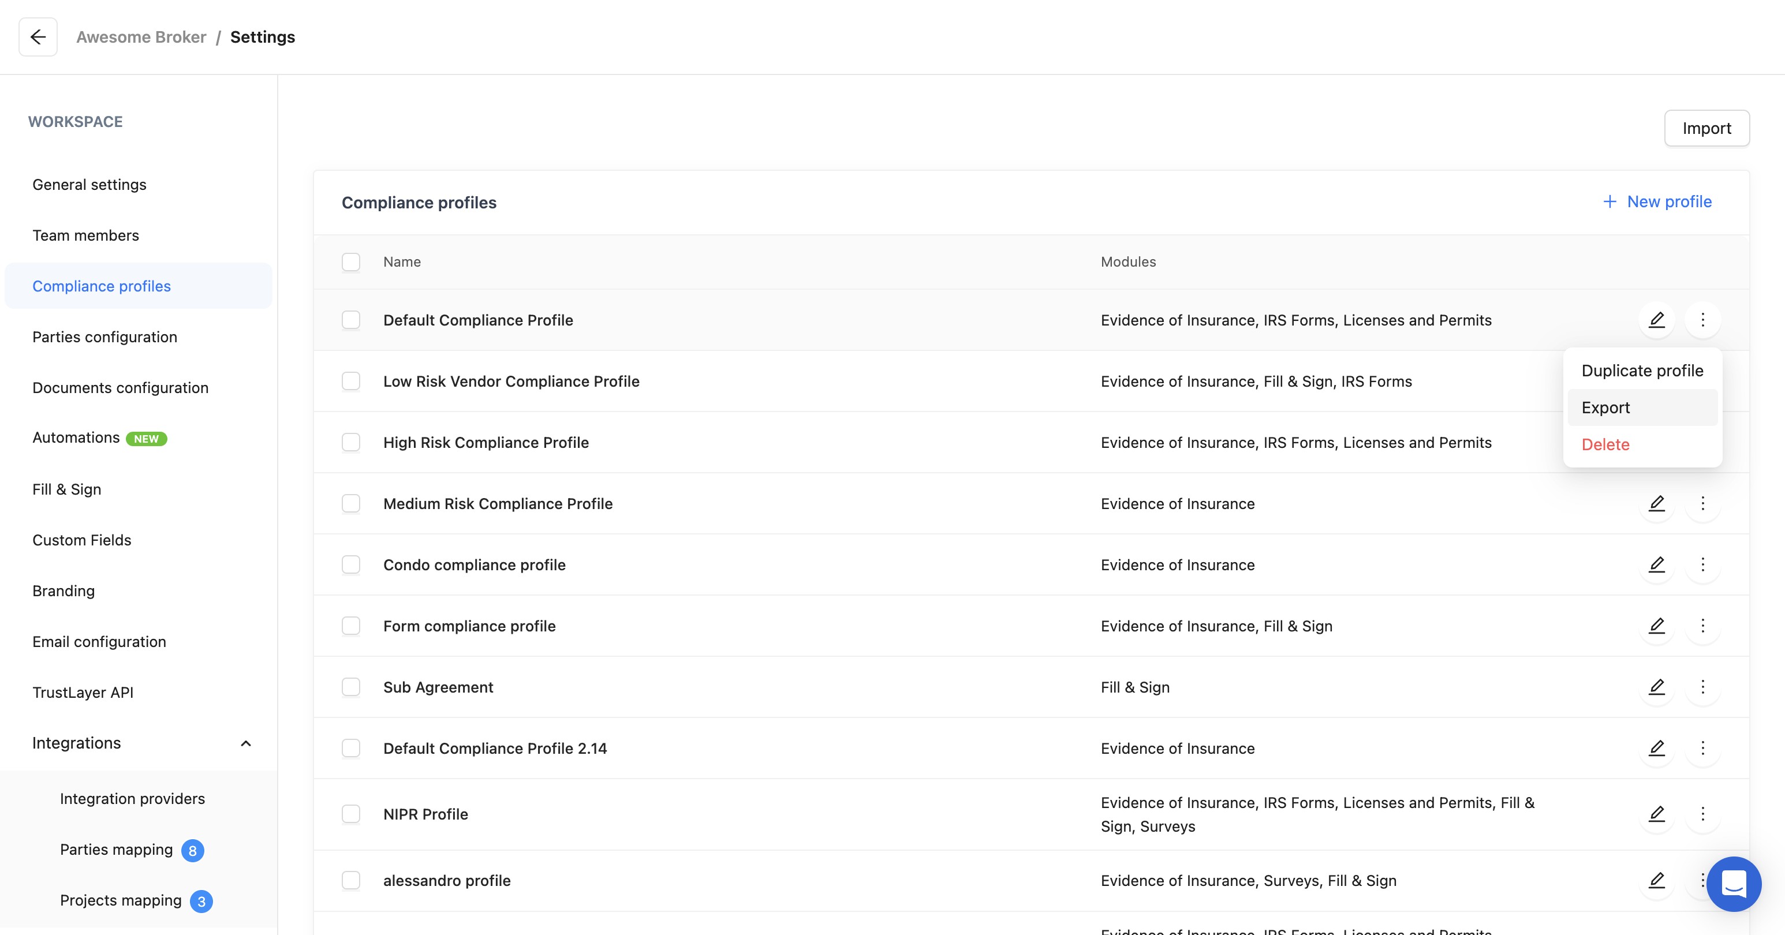Edit the Sub Agreement profile
Viewport: 1785px width, 935px height.
click(1656, 687)
